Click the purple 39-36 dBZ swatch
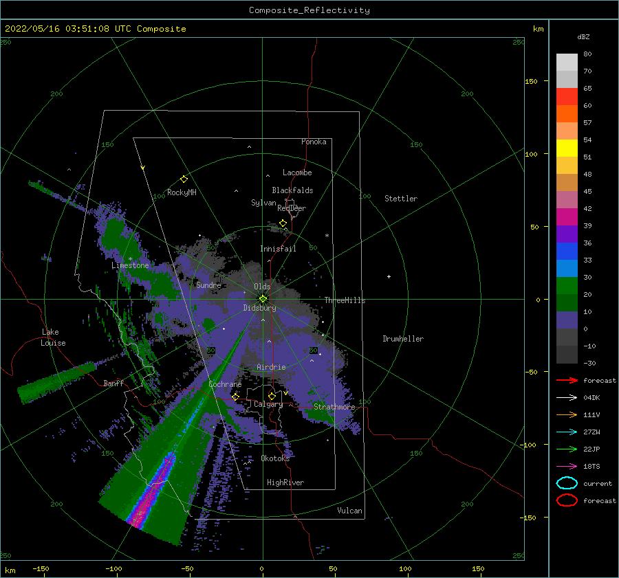Image resolution: width=619 pixels, height=578 pixels. coord(567,234)
